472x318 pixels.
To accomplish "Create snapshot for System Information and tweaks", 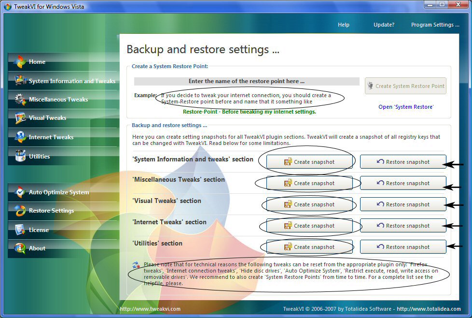I will (309, 162).
